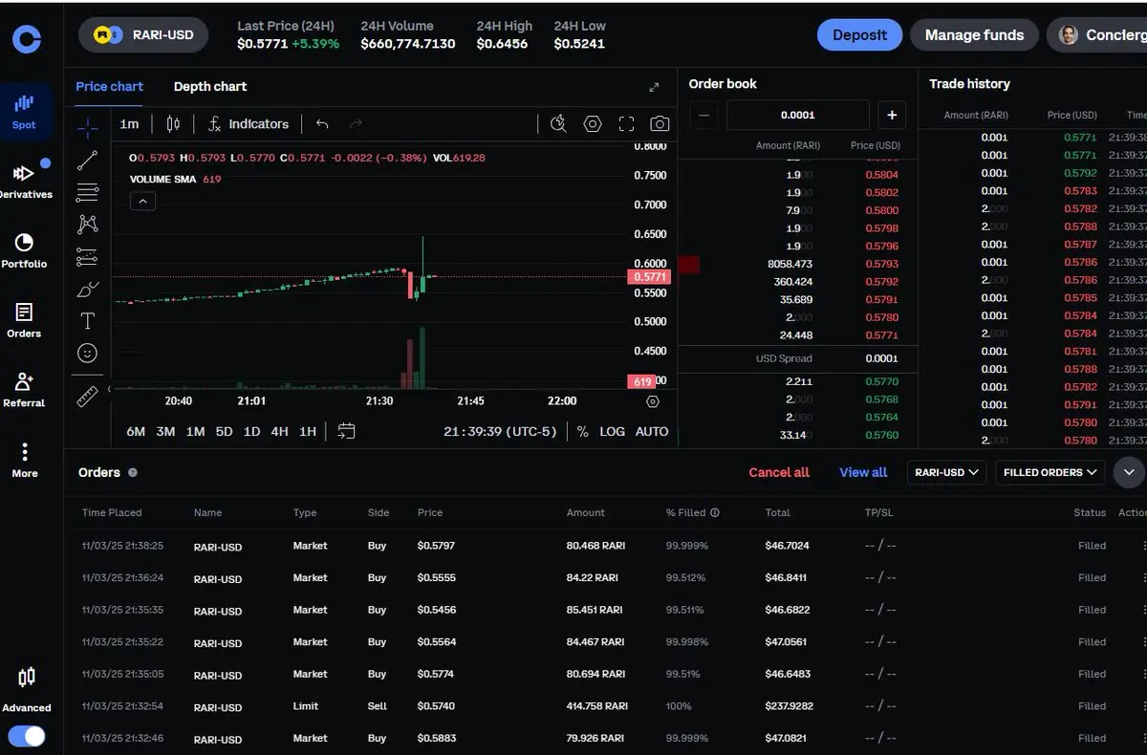
Task: Go to Derivatives in the sidebar
Action: pyautogui.click(x=25, y=182)
